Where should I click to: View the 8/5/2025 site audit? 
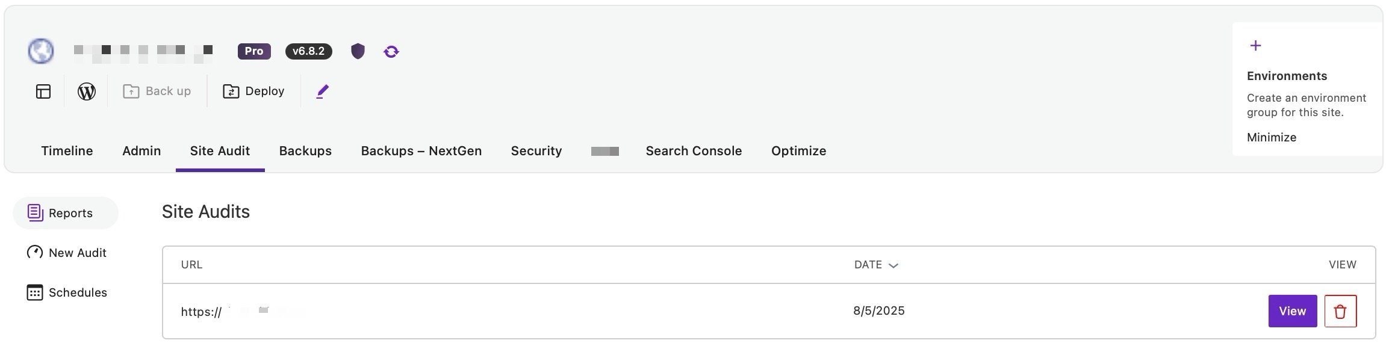pyautogui.click(x=1292, y=311)
